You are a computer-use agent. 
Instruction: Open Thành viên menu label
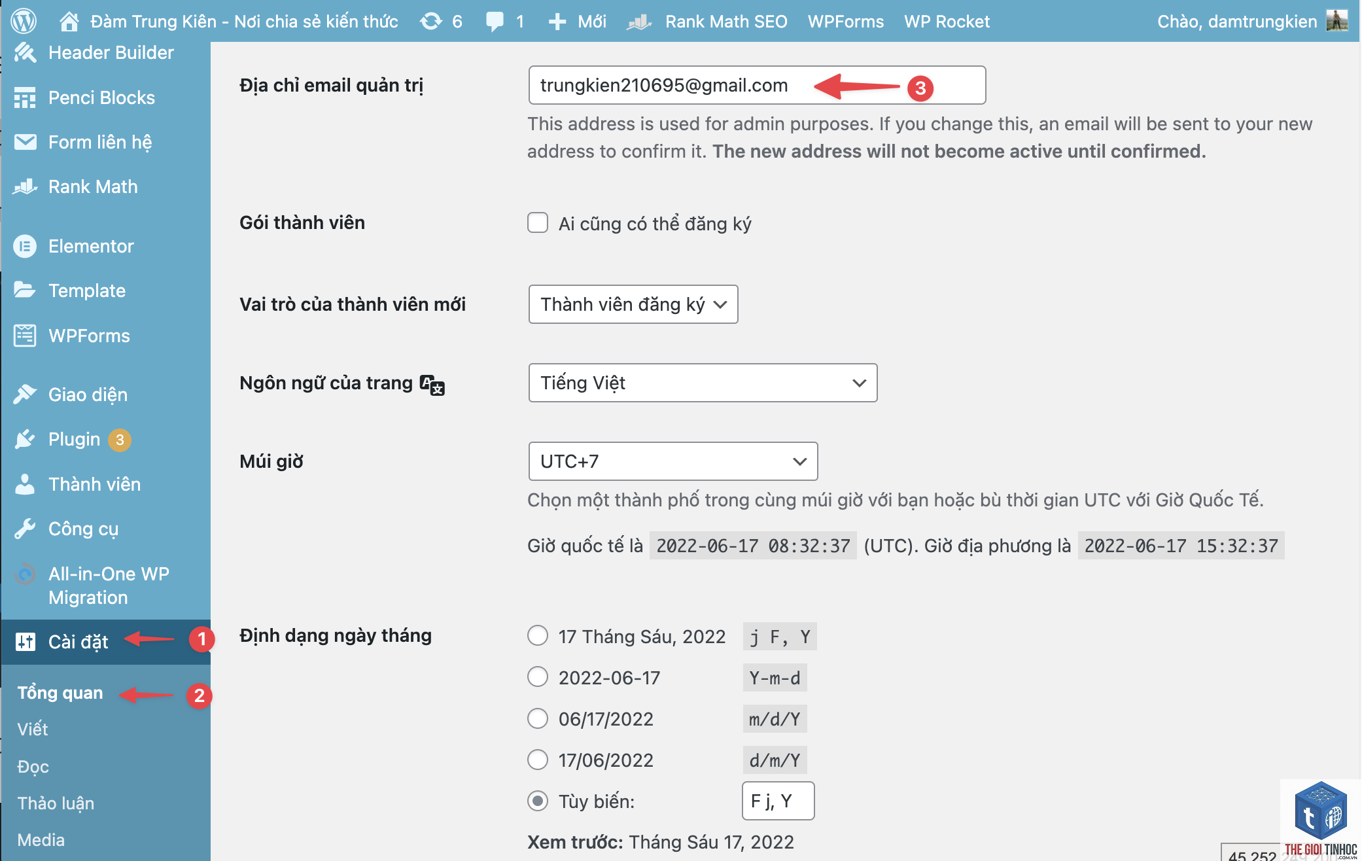[x=94, y=484]
